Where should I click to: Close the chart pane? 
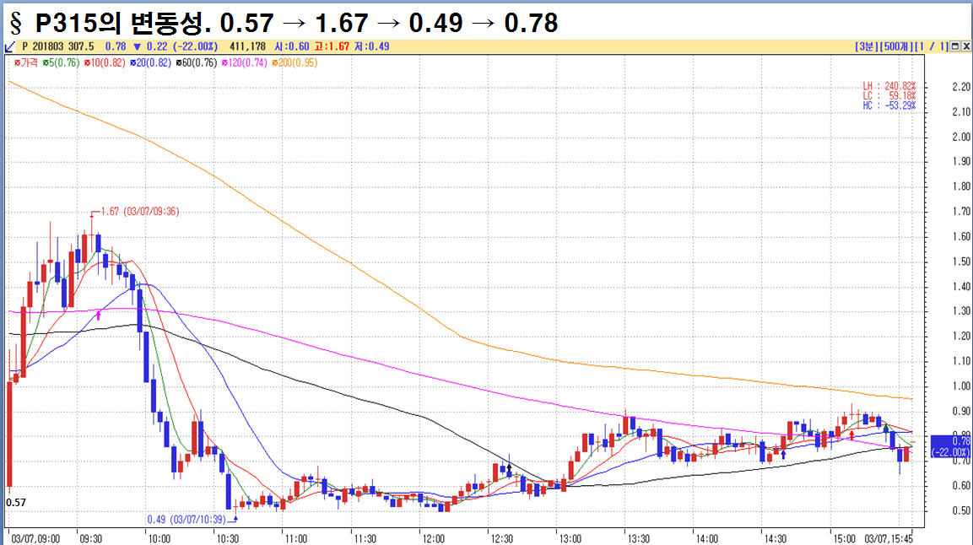tap(965, 46)
